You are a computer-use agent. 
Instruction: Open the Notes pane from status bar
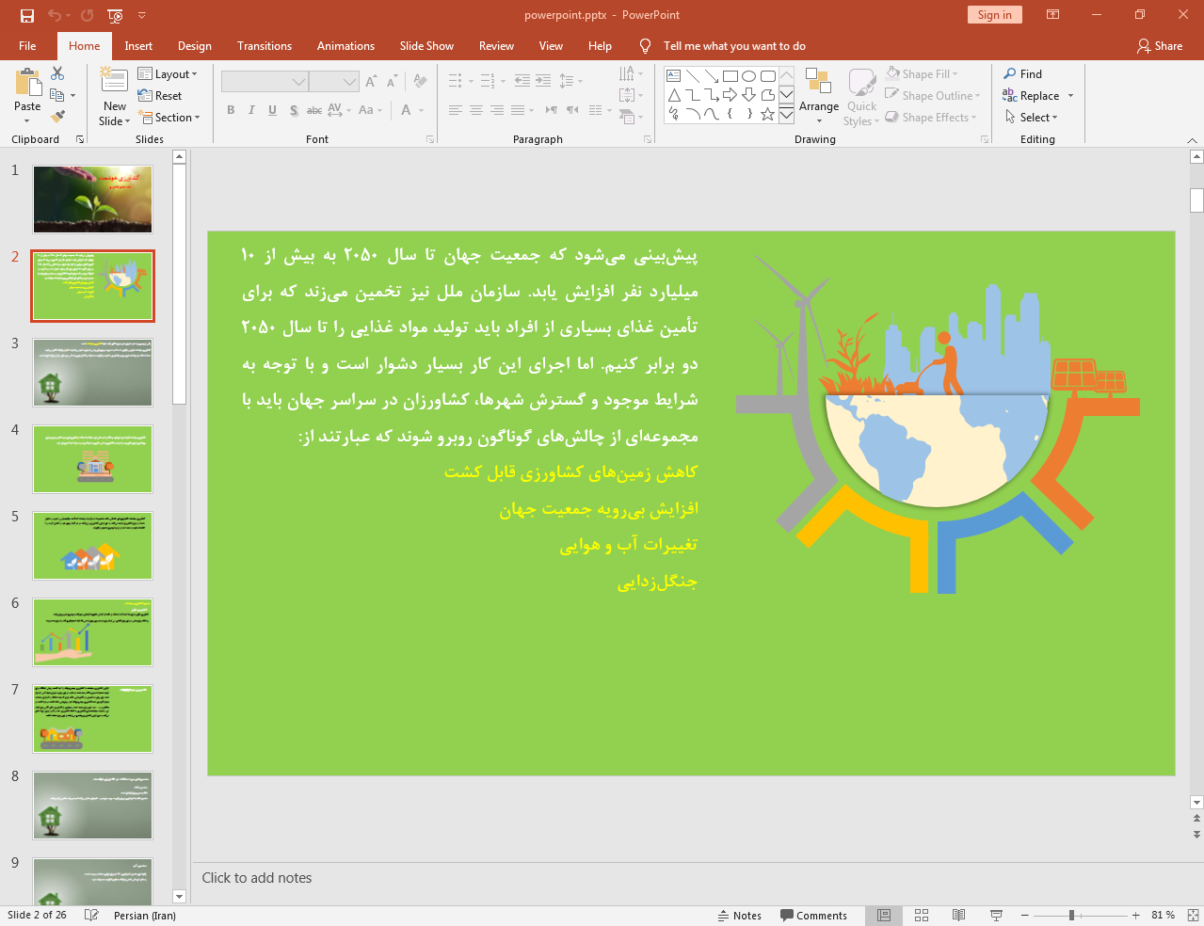739,915
